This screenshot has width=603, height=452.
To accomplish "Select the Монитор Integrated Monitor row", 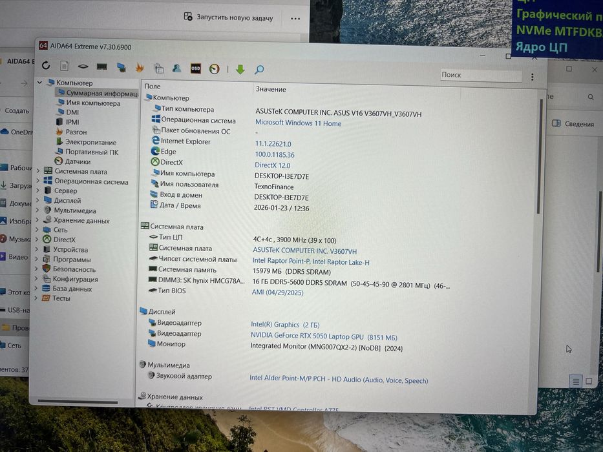I will (275, 346).
